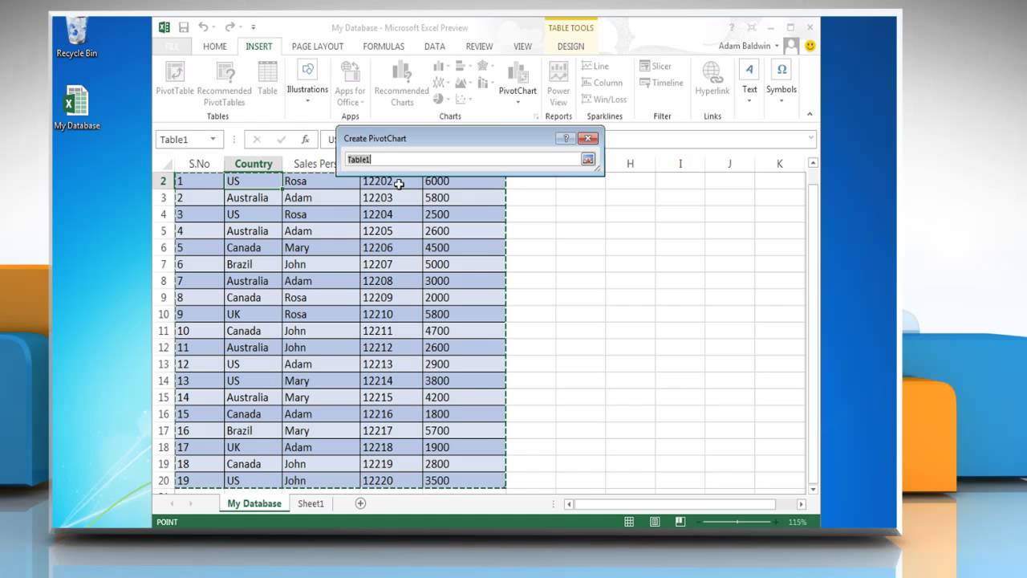Open the FILE tab
The image size is (1027, 578).
pos(172,47)
